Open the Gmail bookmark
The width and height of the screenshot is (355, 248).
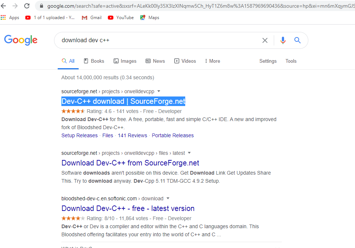(x=92, y=17)
